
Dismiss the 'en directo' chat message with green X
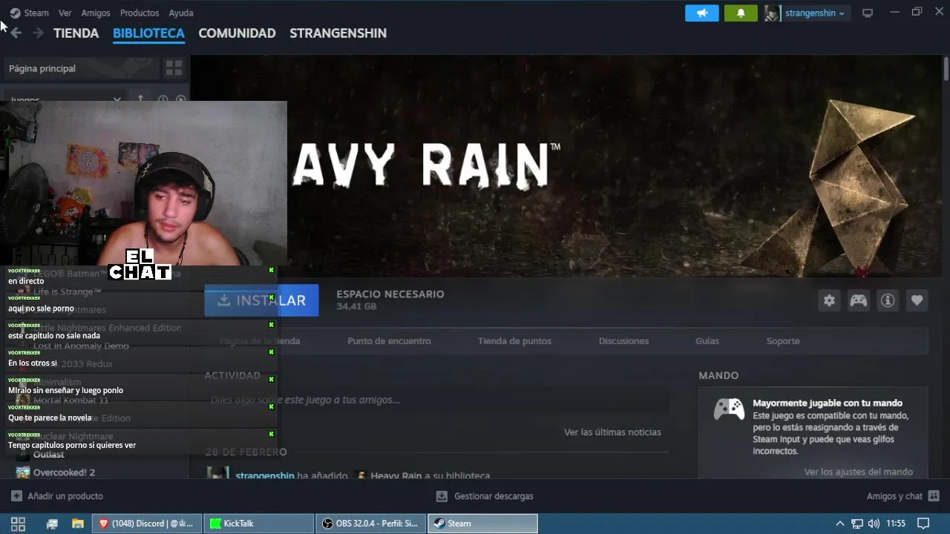pos(272,270)
